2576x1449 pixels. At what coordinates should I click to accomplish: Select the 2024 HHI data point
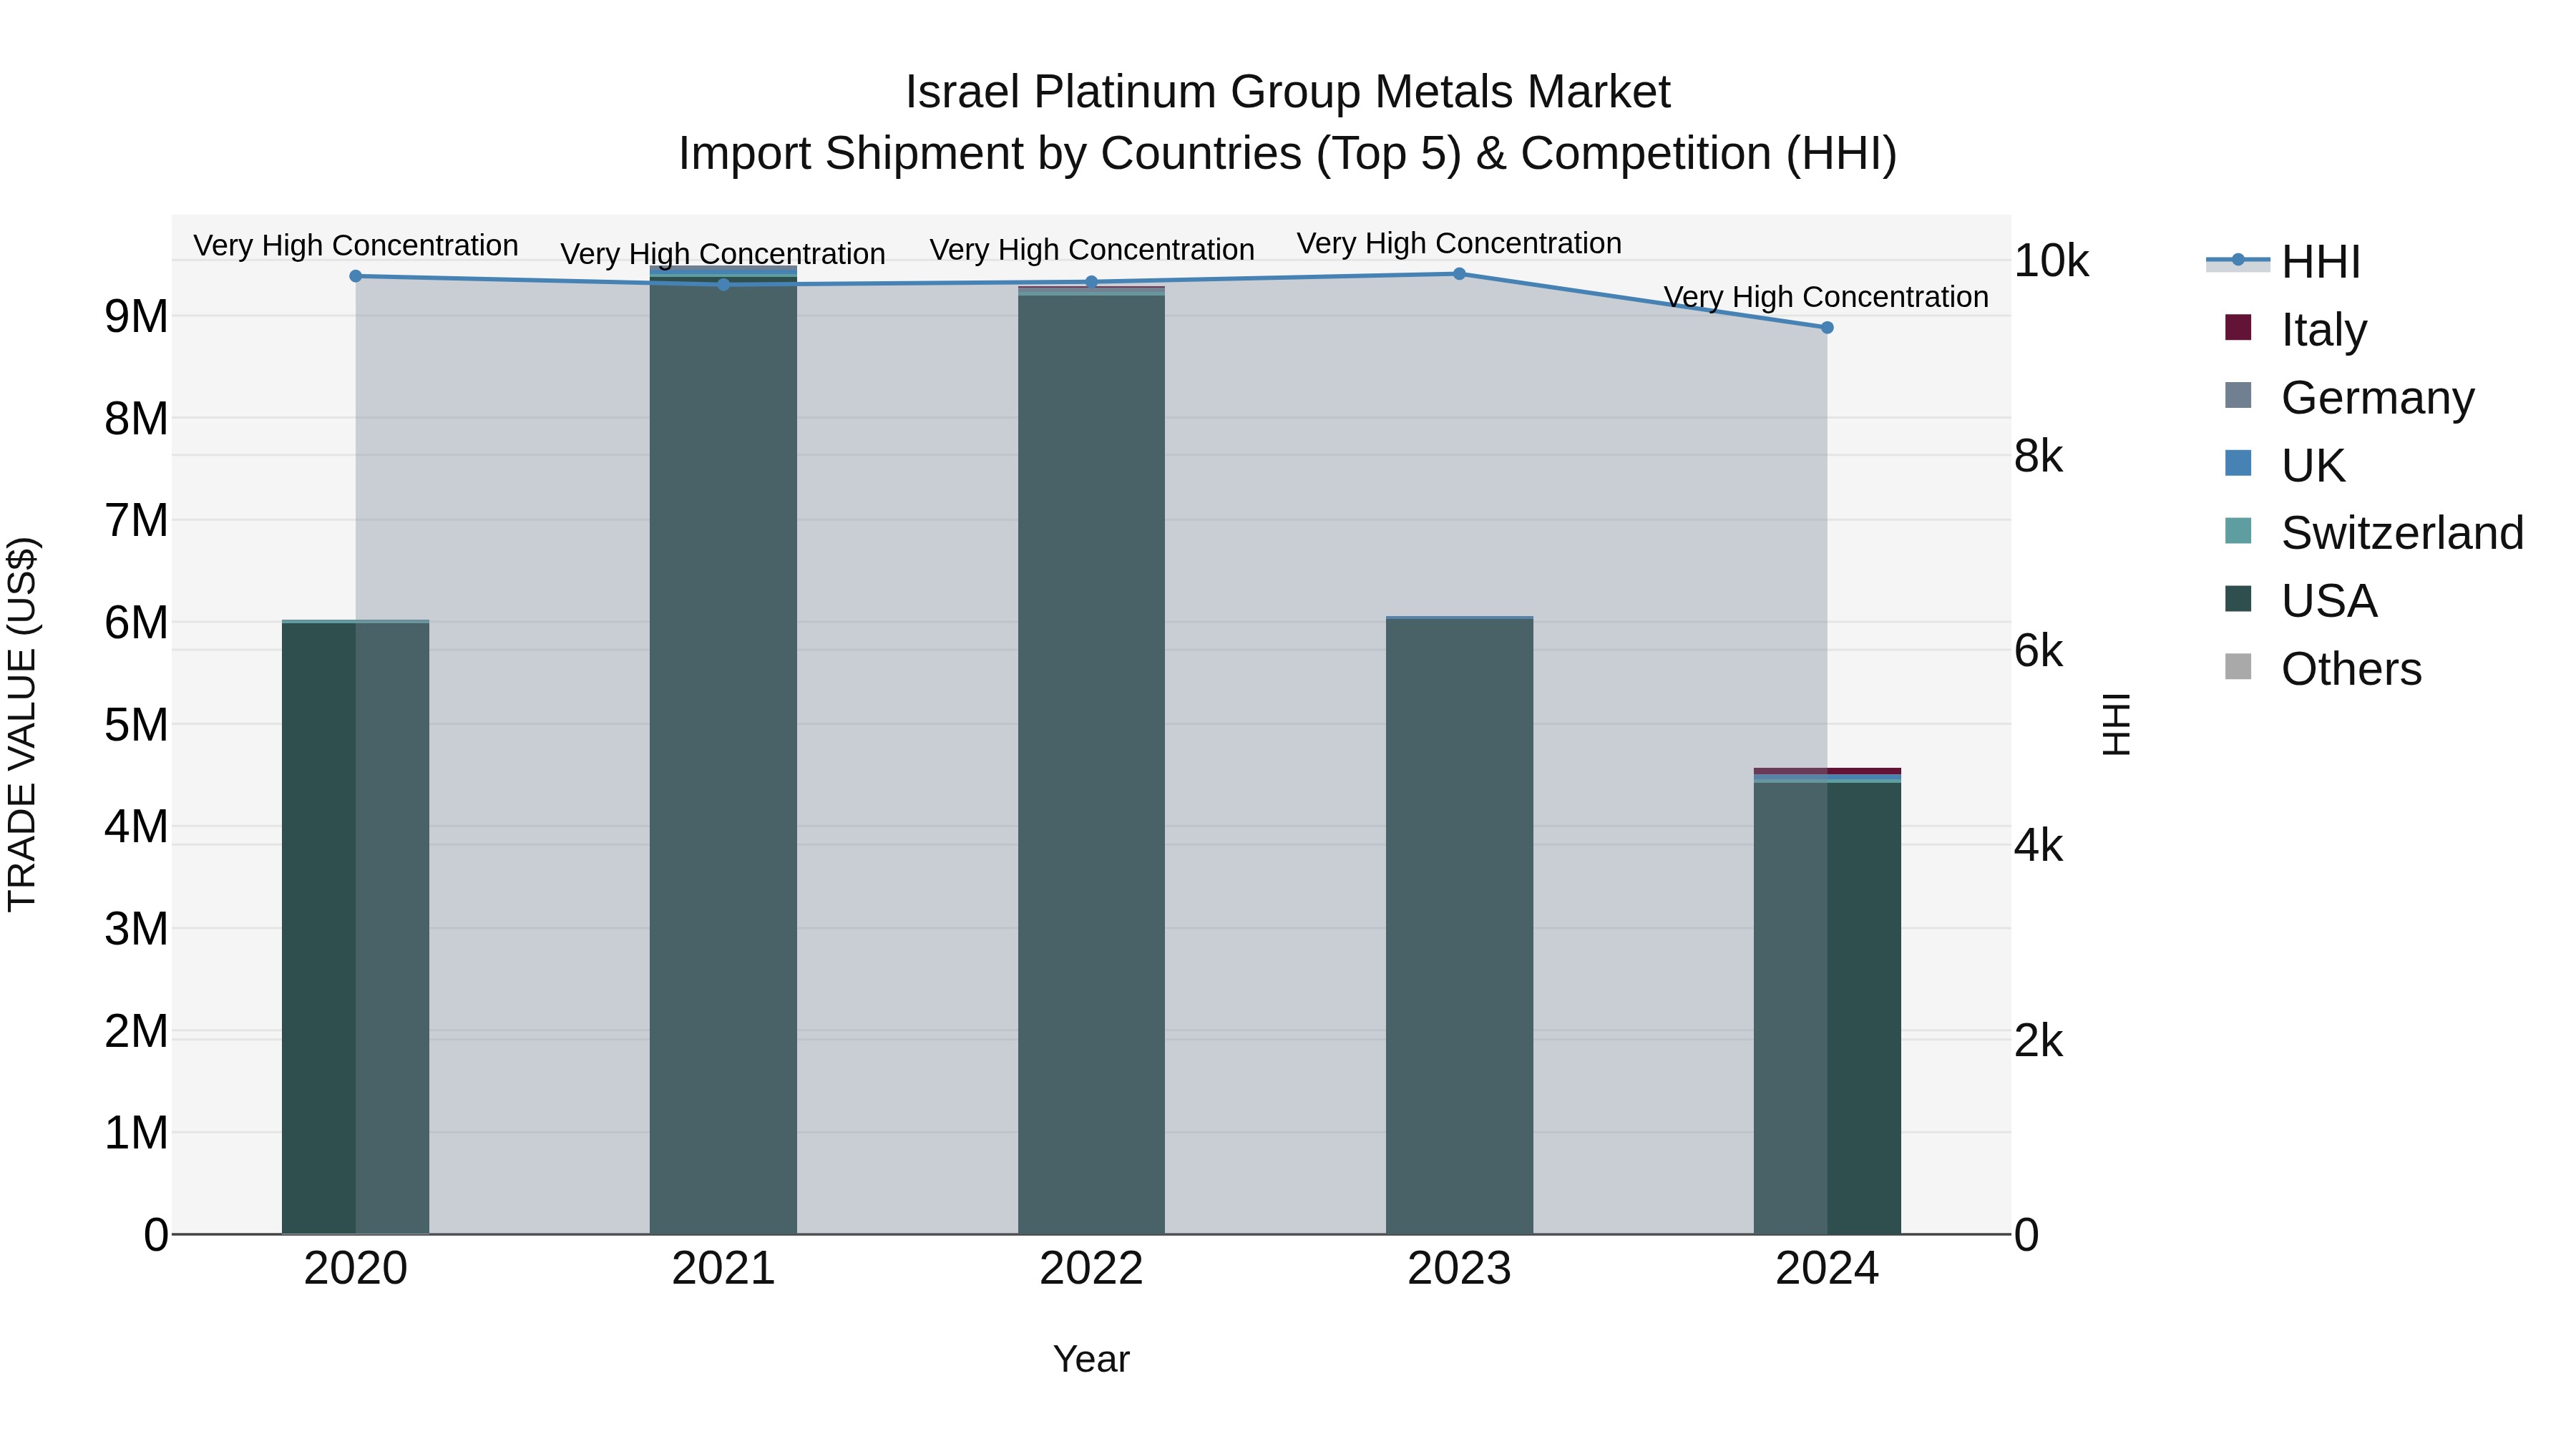[1827, 327]
